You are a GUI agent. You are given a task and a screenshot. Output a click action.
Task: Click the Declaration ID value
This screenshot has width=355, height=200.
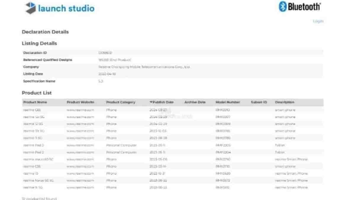tap(105, 53)
